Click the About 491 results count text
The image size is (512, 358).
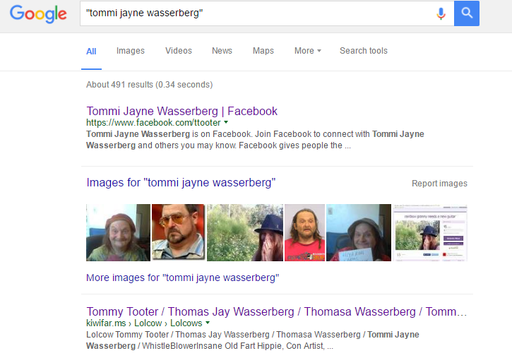click(150, 85)
